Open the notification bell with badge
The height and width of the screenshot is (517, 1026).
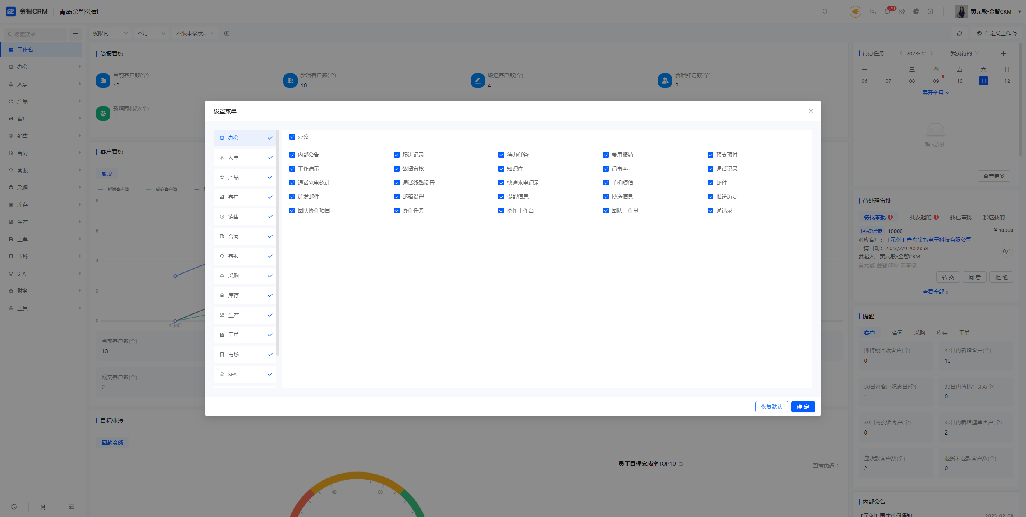[x=887, y=11]
